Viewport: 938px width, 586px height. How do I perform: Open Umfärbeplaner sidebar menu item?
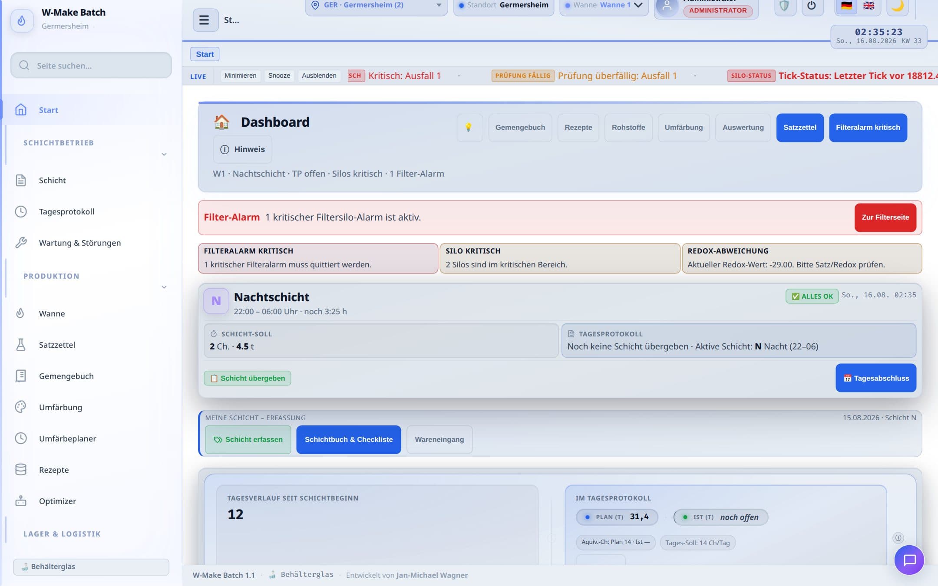91,438
